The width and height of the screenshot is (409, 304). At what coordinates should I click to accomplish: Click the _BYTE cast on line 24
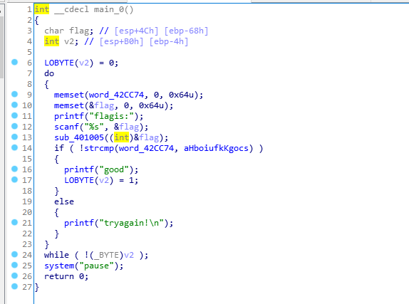(x=106, y=255)
